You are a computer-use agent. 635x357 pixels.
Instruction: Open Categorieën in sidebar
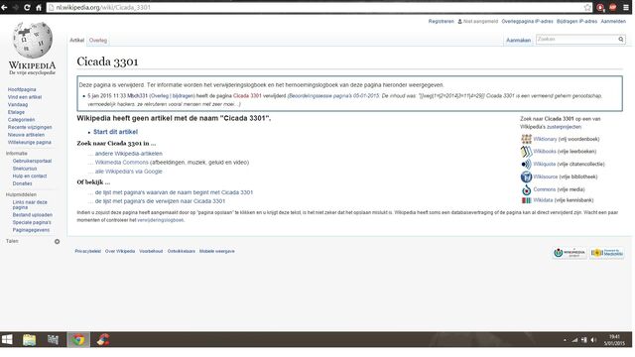pos(21,120)
